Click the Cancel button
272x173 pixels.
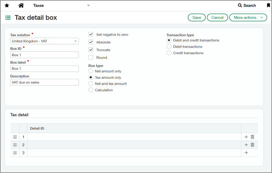[x=217, y=18]
